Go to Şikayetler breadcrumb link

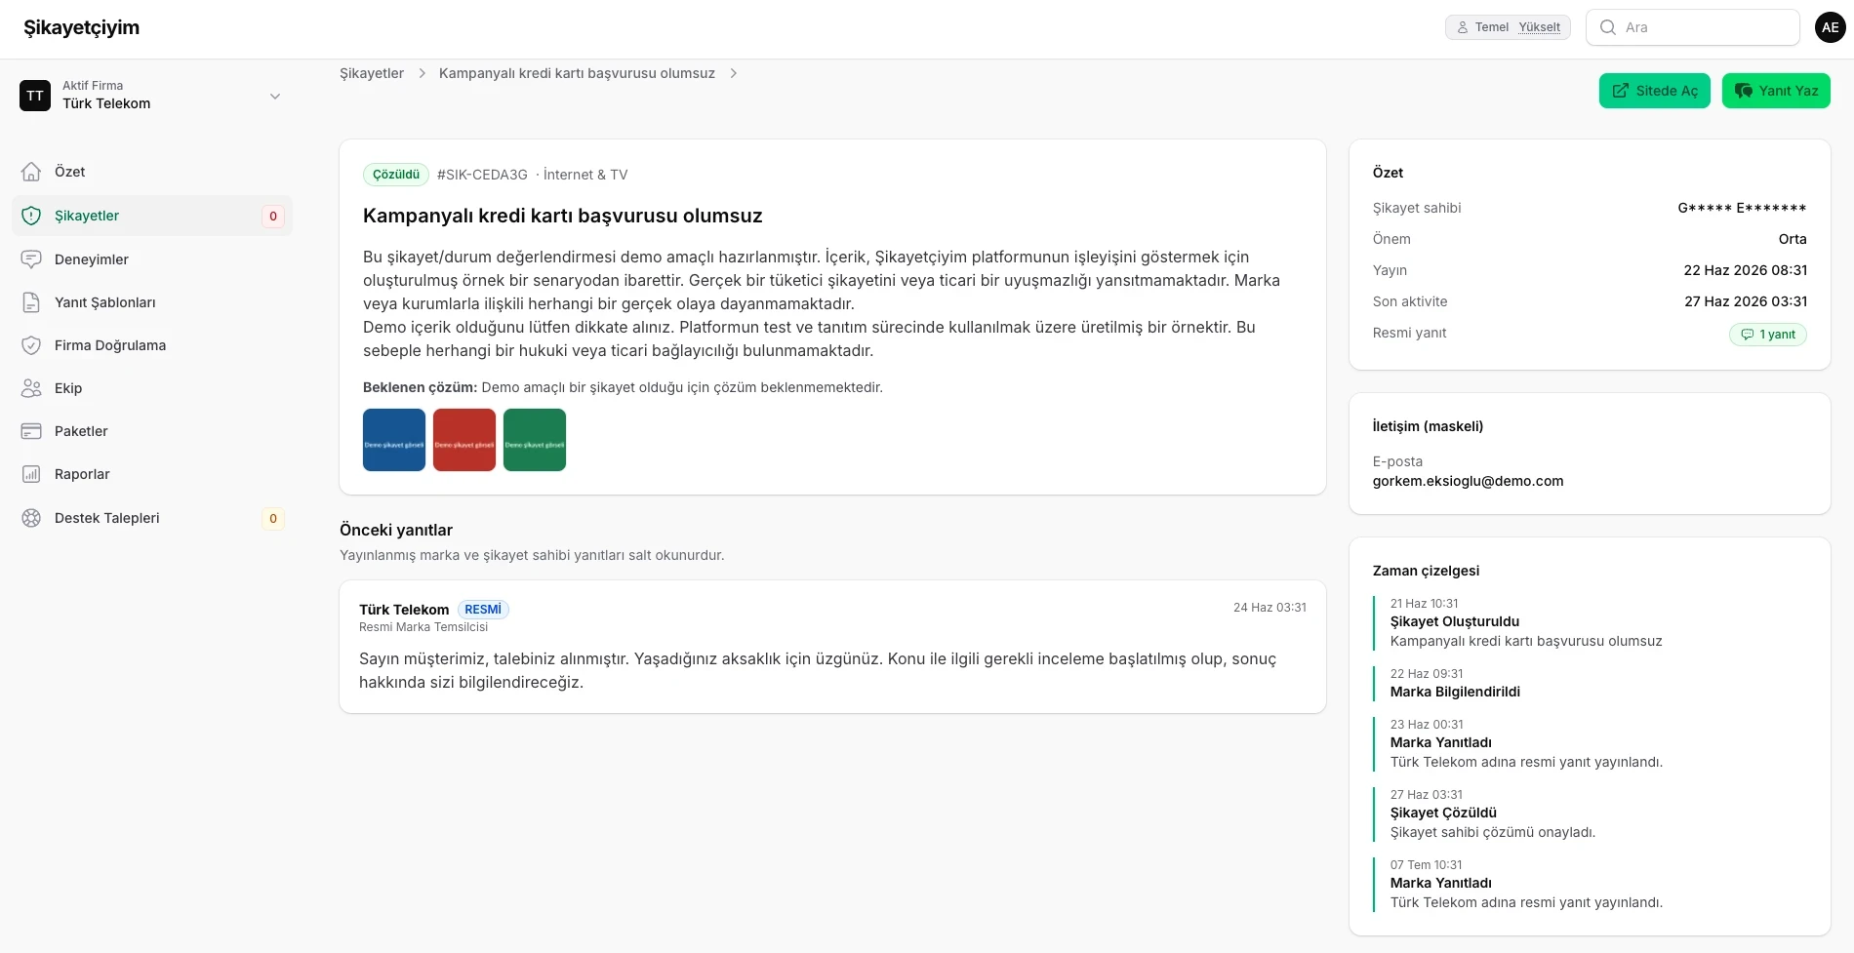pyautogui.click(x=372, y=73)
